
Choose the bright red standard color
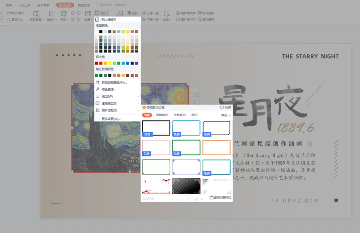[101, 63]
